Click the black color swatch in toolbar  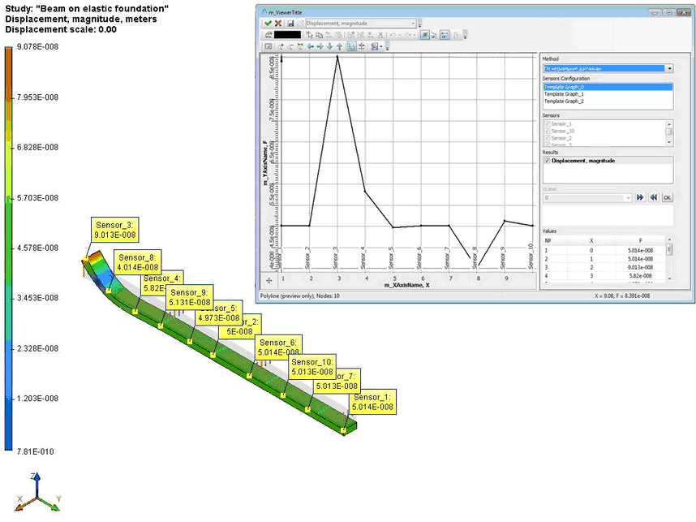pos(287,35)
